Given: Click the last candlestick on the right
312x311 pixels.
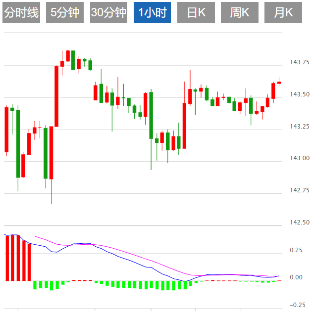Looking at the screenshot, I should [x=279, y=83].
